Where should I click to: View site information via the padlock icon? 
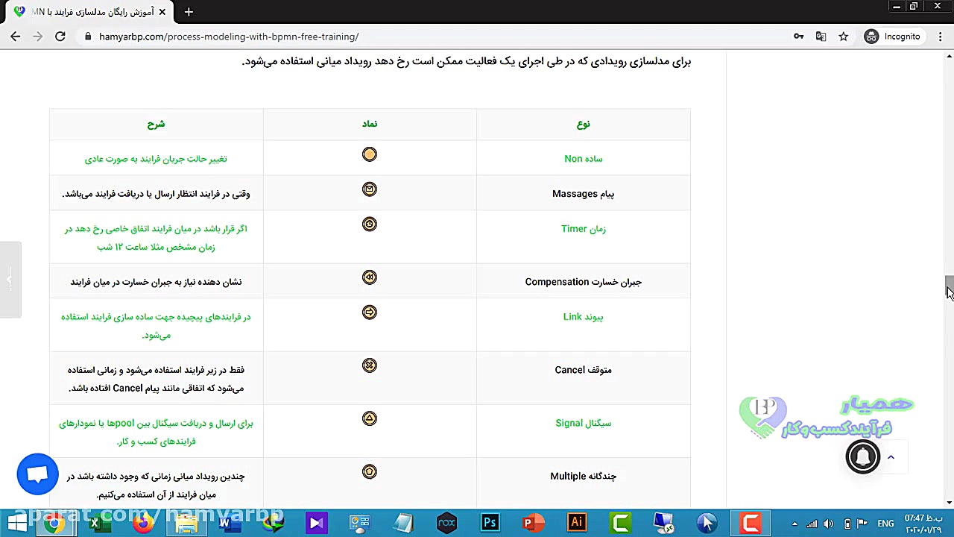click(x=88, y=37)
